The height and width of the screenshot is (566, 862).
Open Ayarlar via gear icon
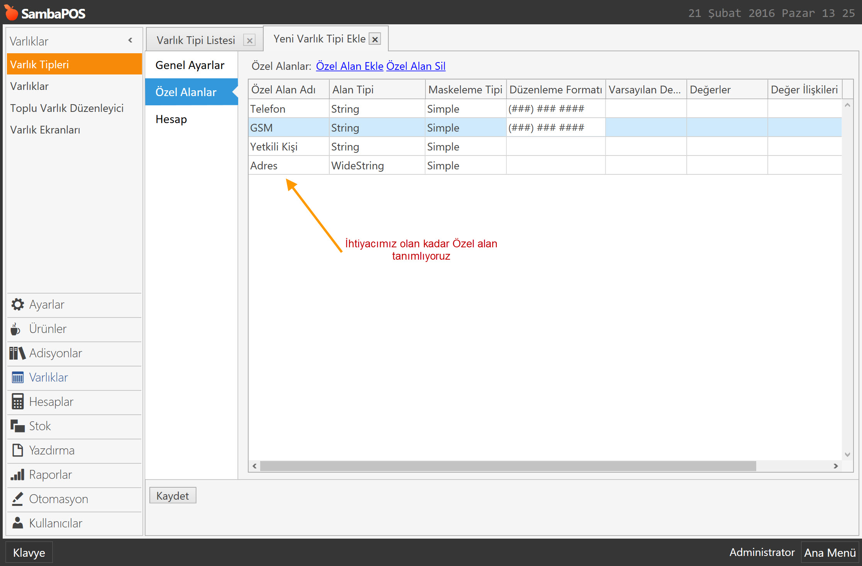click(x=17, y=304)
